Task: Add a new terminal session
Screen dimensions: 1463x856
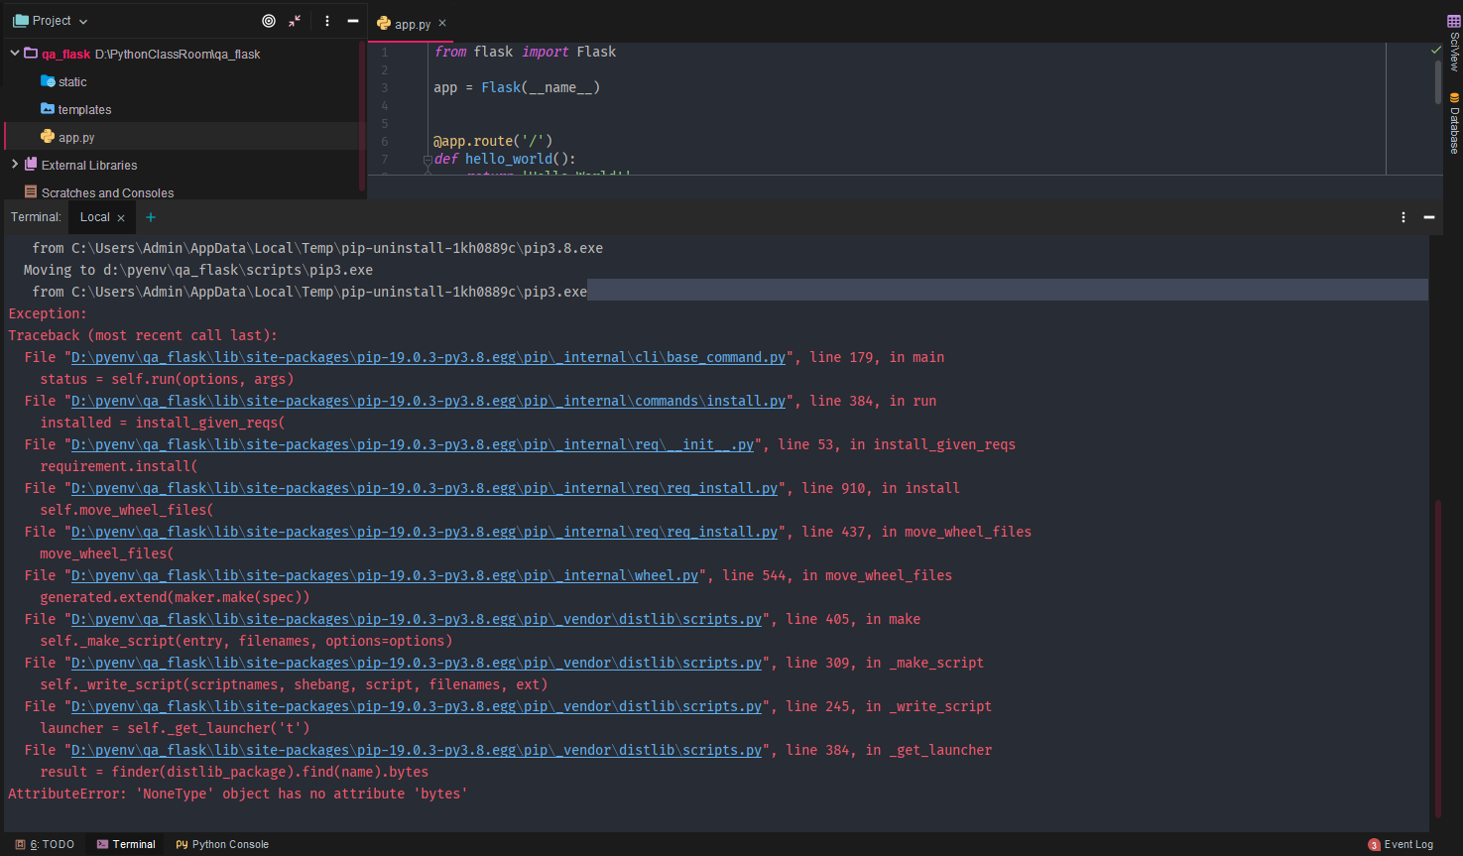Action: 151,217
